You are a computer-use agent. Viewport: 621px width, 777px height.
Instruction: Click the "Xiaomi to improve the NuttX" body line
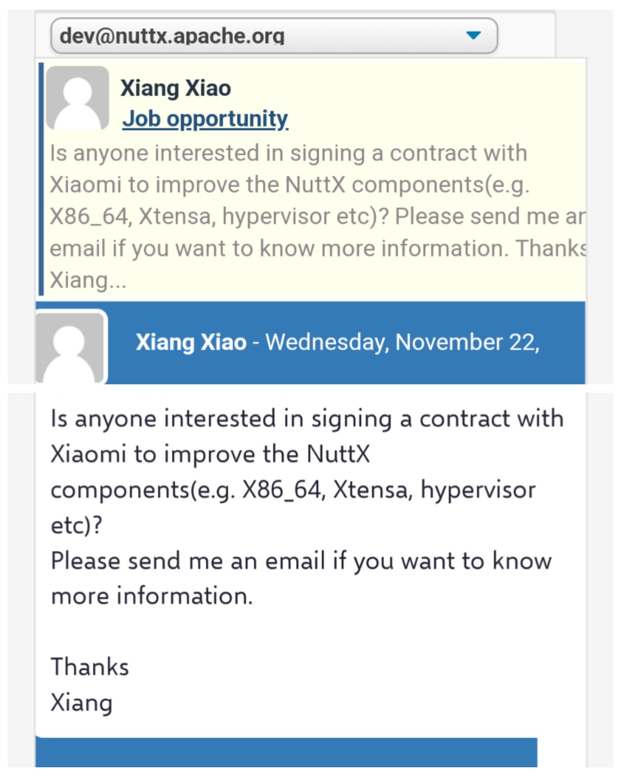coord(210,454)
